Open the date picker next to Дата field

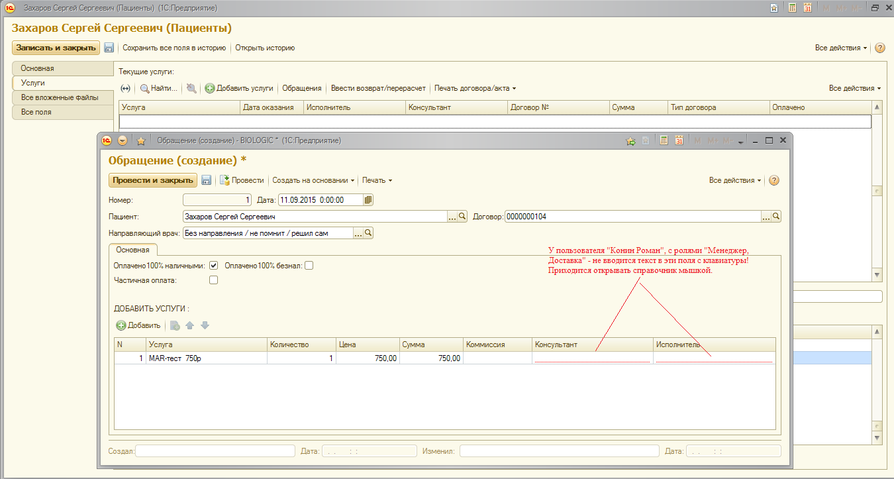coord(369,200)
